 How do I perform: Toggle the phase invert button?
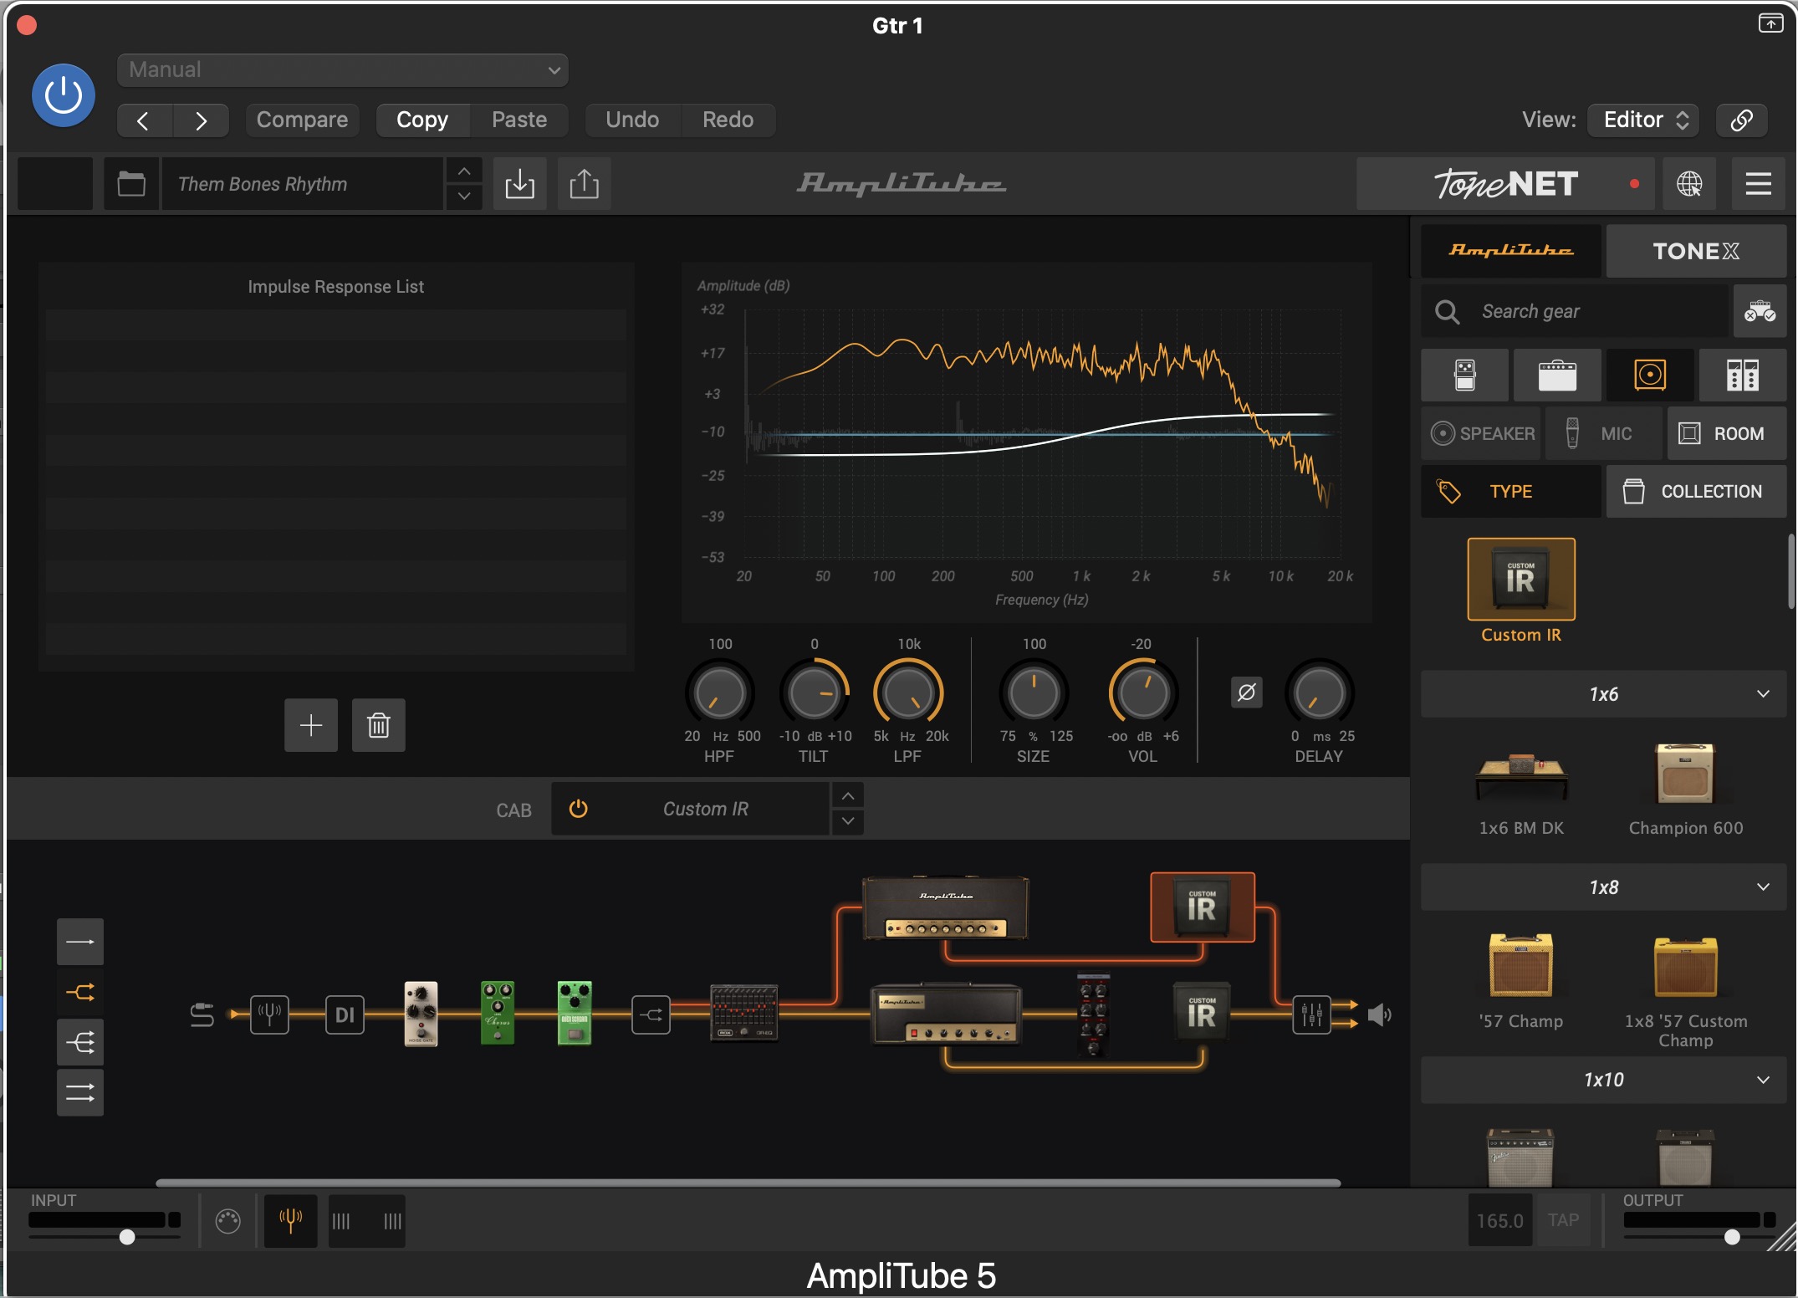tap(1246, 692)
